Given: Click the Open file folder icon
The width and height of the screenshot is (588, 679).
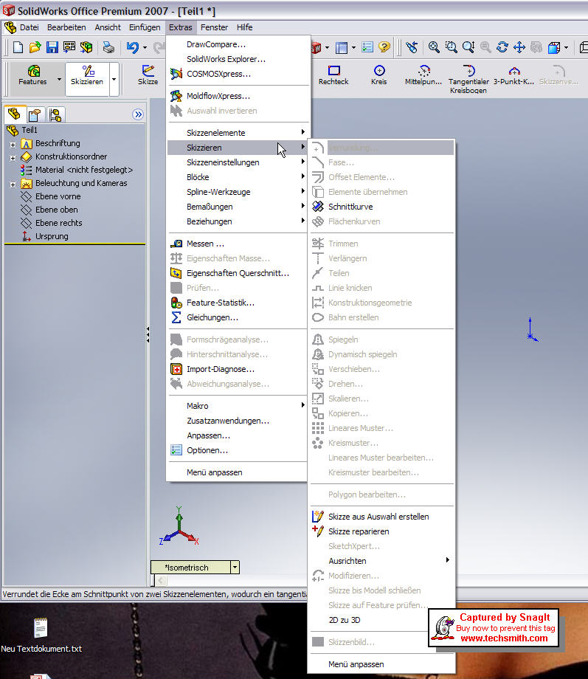Looking at the screenshot, I should click(x=35, y=47).
